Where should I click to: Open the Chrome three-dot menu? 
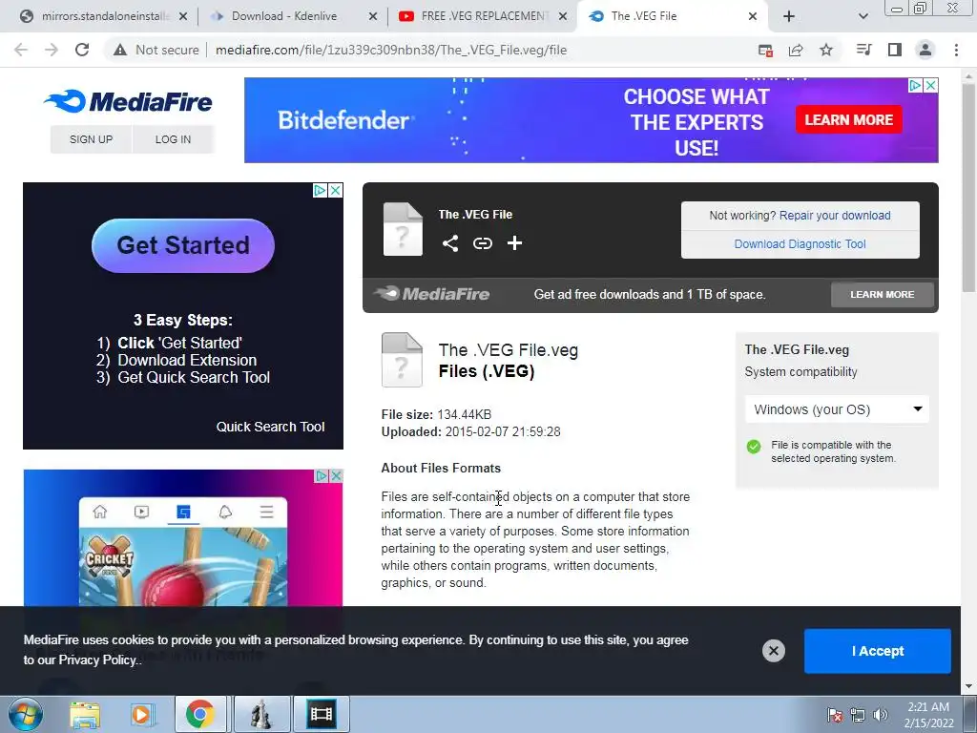[x=956, y=50]
